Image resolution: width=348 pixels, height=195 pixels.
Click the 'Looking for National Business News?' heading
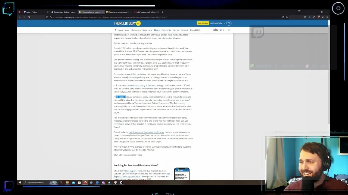(136, 165)
